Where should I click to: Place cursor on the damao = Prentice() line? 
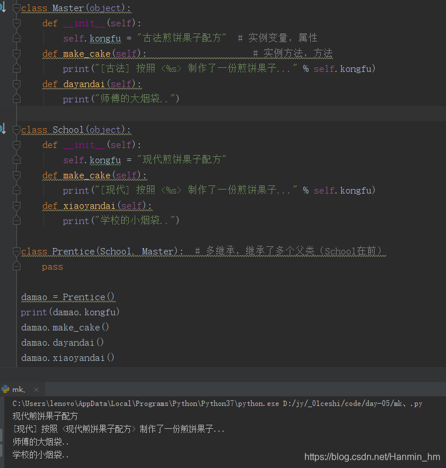coord(67,297)
